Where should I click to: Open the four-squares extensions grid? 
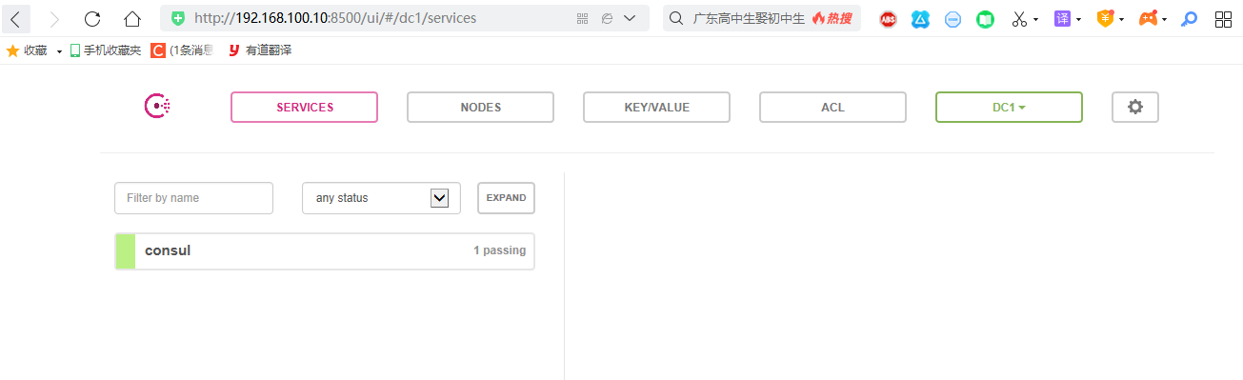click(x=1223, y=18)
